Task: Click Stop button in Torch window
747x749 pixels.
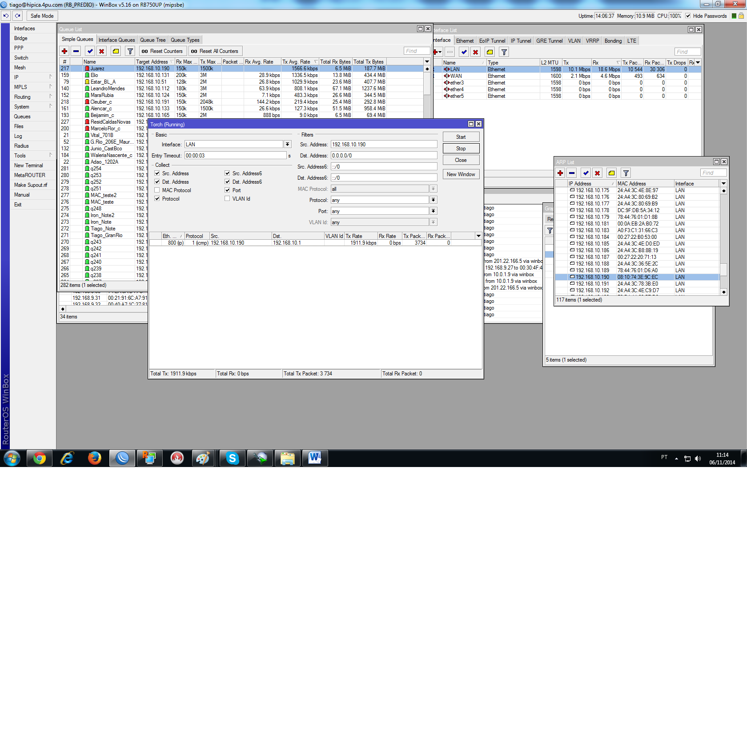Action: click(x=461, y=149)
